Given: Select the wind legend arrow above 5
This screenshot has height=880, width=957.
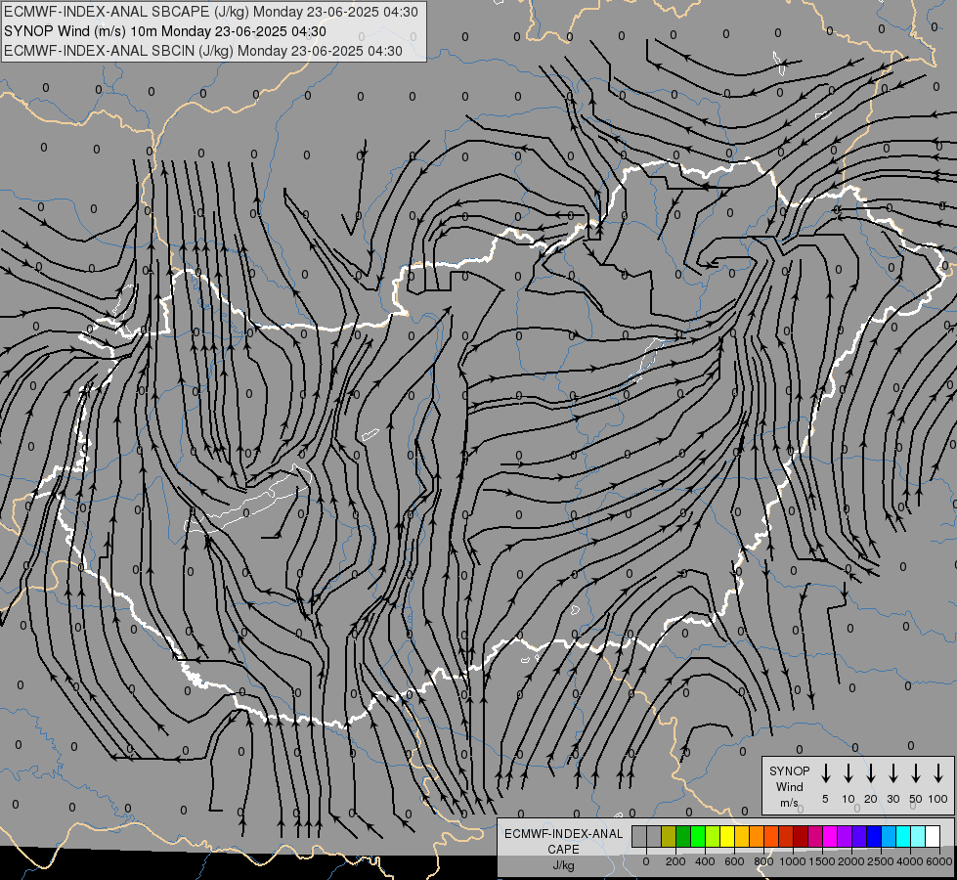Looking at the screenshot, I should pos(826,773).
